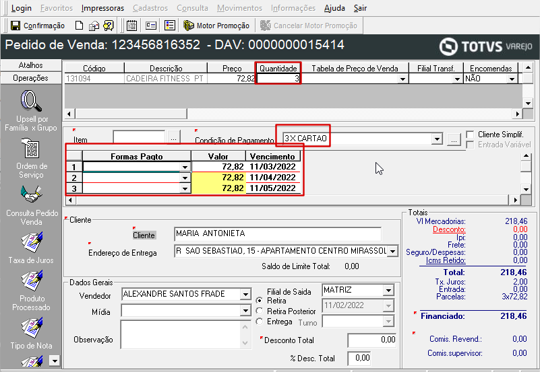Toggle Entrada Variável checkbox
Viewport: 540px width, 372px height.
click(470, 145)
